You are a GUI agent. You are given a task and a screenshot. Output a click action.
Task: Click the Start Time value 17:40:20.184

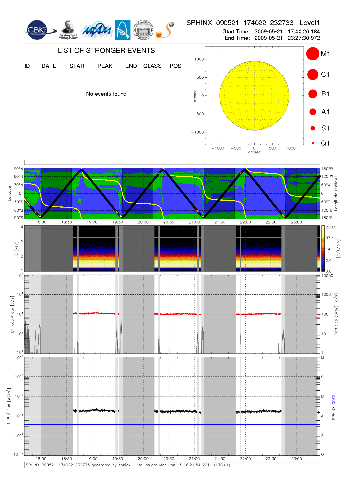click(304, 31)
